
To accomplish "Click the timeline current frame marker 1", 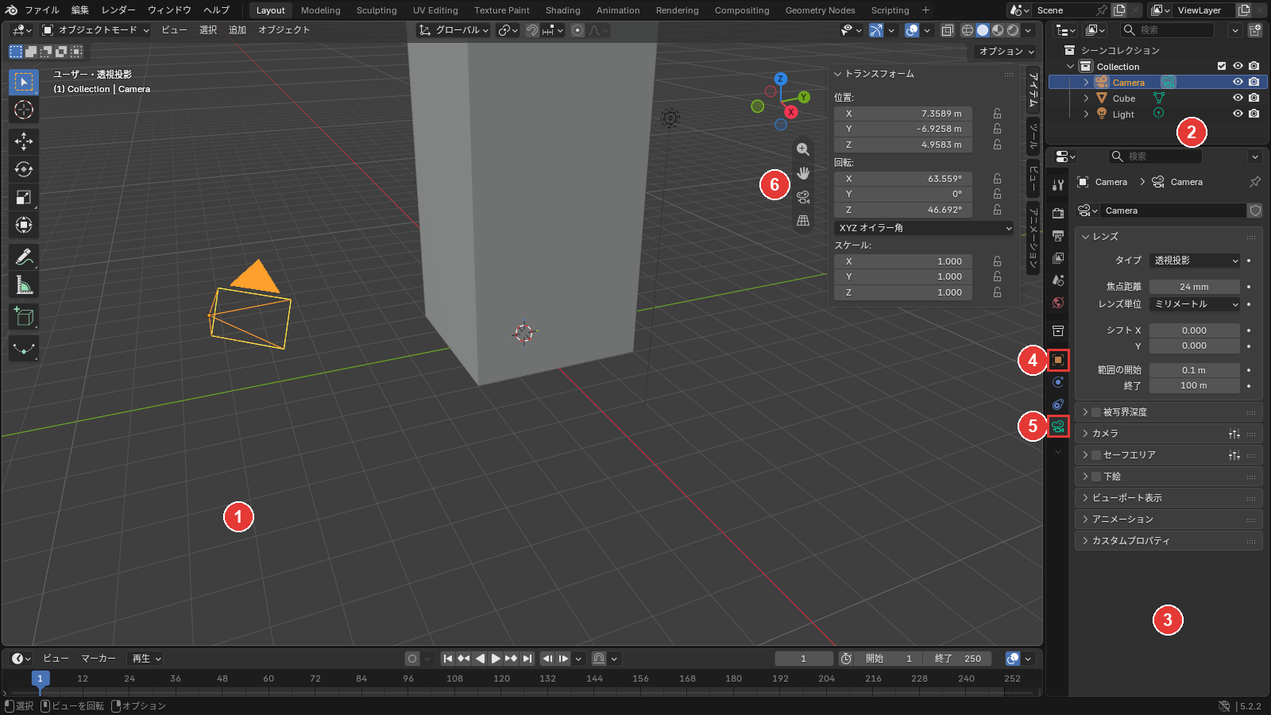I will click(x=41, y=678).
